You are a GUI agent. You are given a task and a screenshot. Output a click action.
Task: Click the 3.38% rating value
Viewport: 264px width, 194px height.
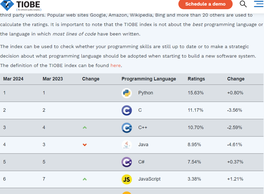(194, 179)
